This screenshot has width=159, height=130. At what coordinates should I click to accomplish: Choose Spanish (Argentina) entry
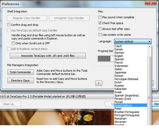click(131, 96)
